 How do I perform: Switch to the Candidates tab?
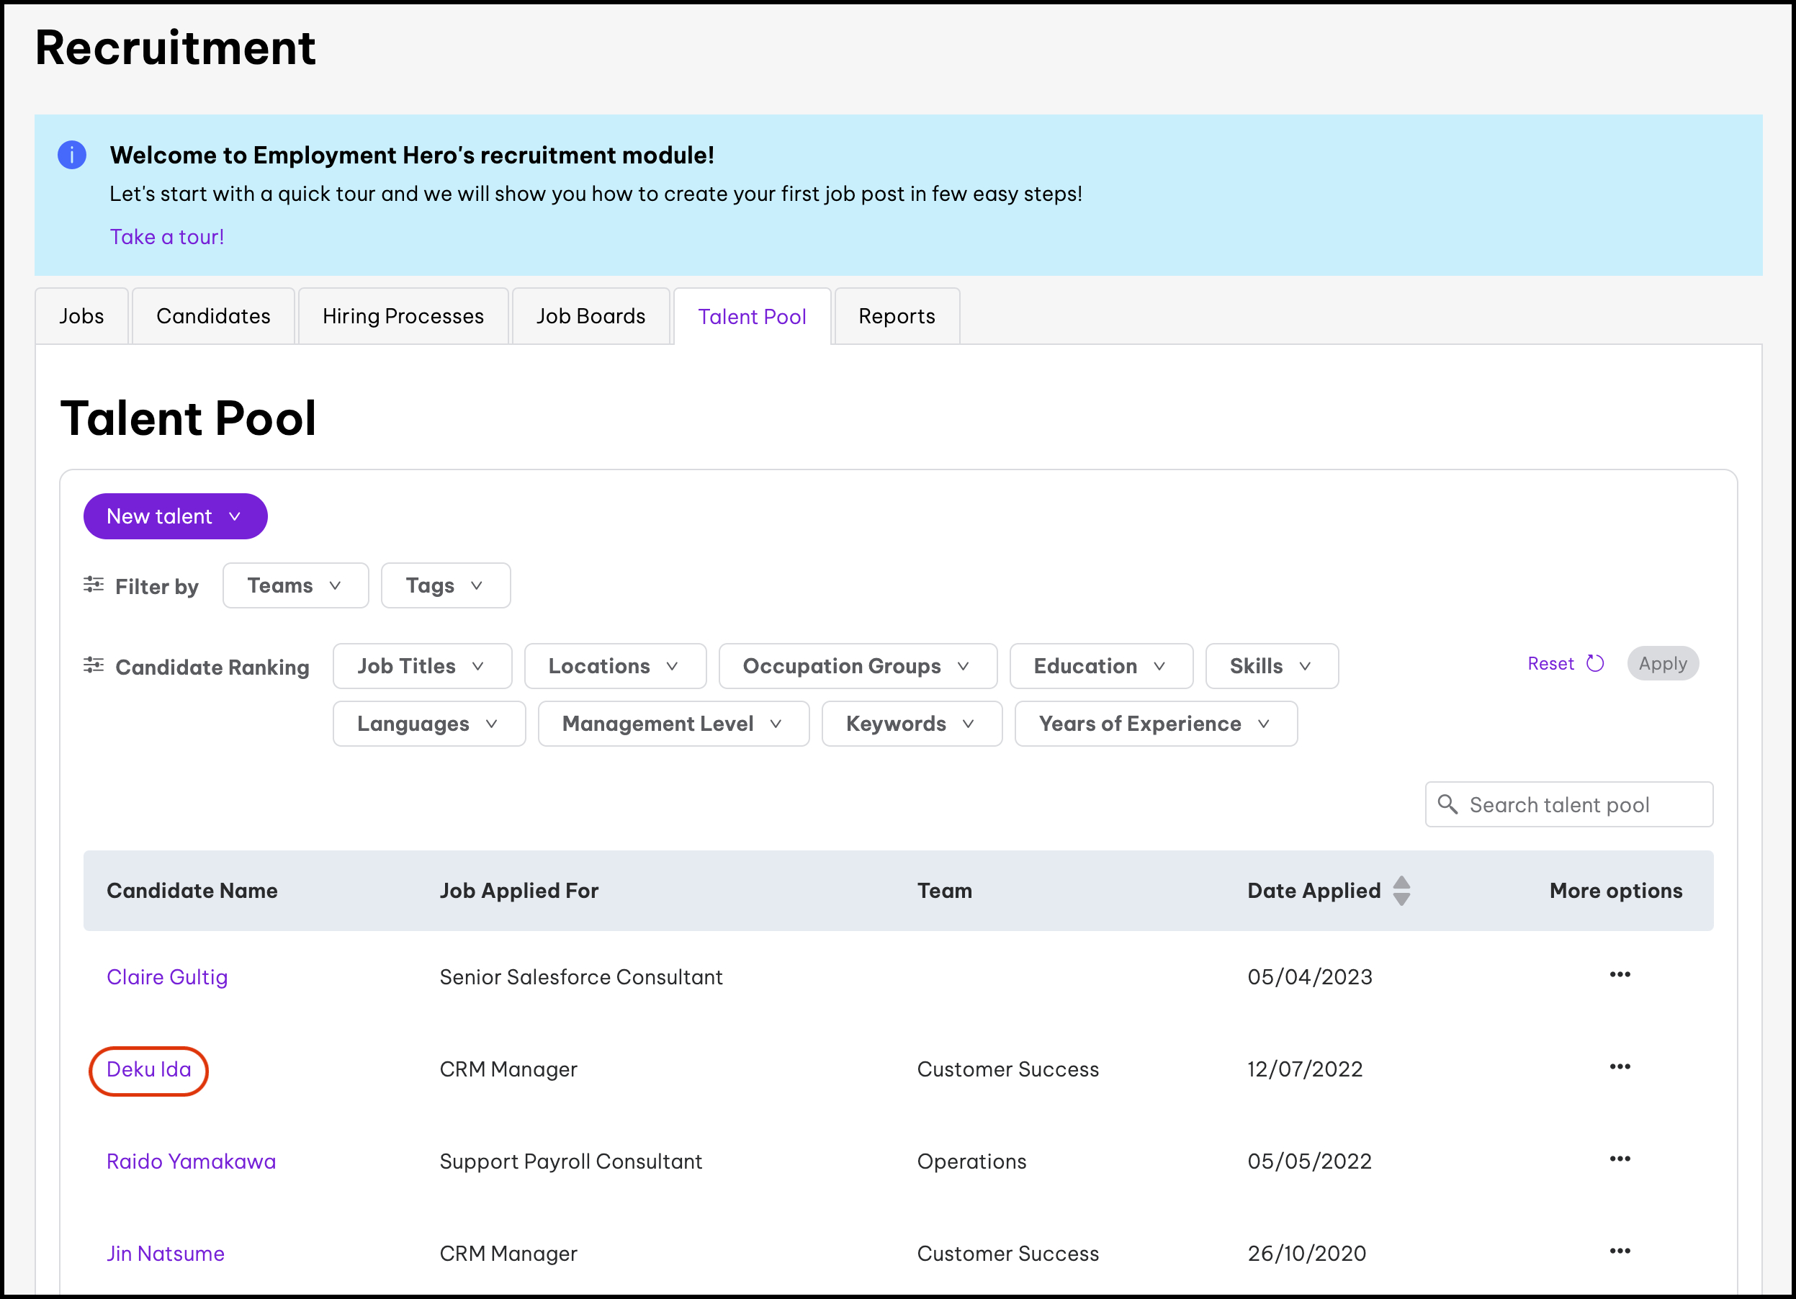click(213, 317)
